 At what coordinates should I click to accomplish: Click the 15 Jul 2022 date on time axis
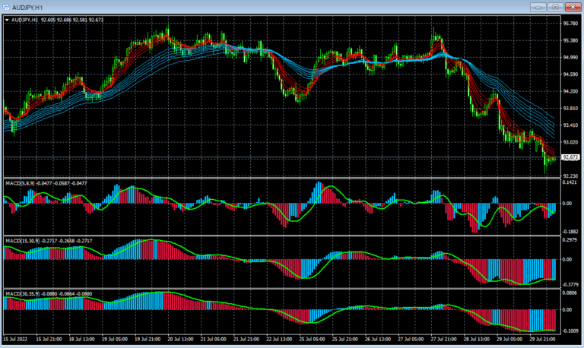click(x=17, y=337)
